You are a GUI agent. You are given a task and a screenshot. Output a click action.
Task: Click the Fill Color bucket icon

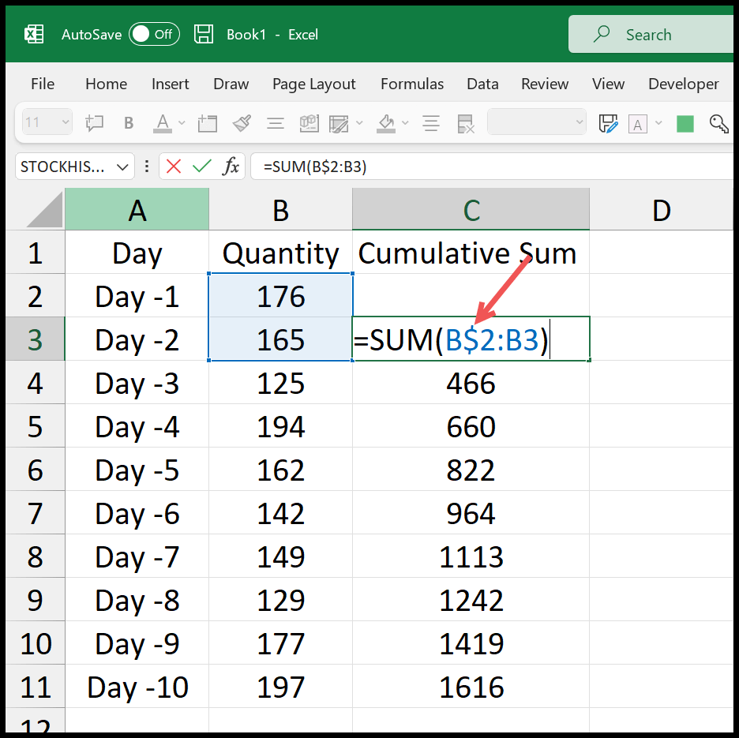pyautogui.click(x=385, y=123)
